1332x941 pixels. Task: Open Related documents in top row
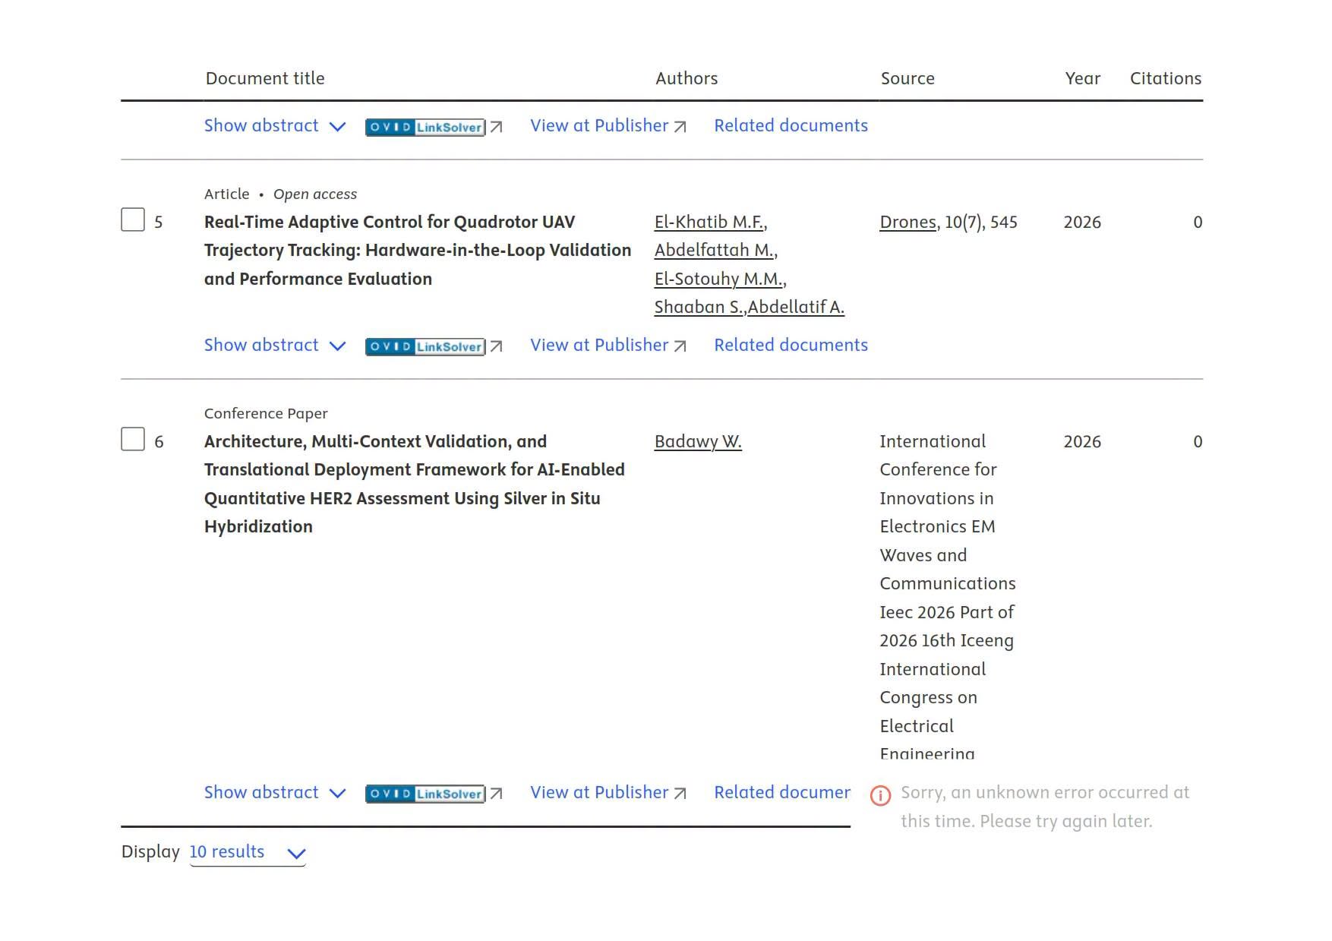[x=791, y=126]
